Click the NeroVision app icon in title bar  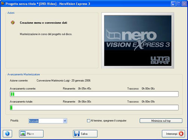click(x=3, y=4)
